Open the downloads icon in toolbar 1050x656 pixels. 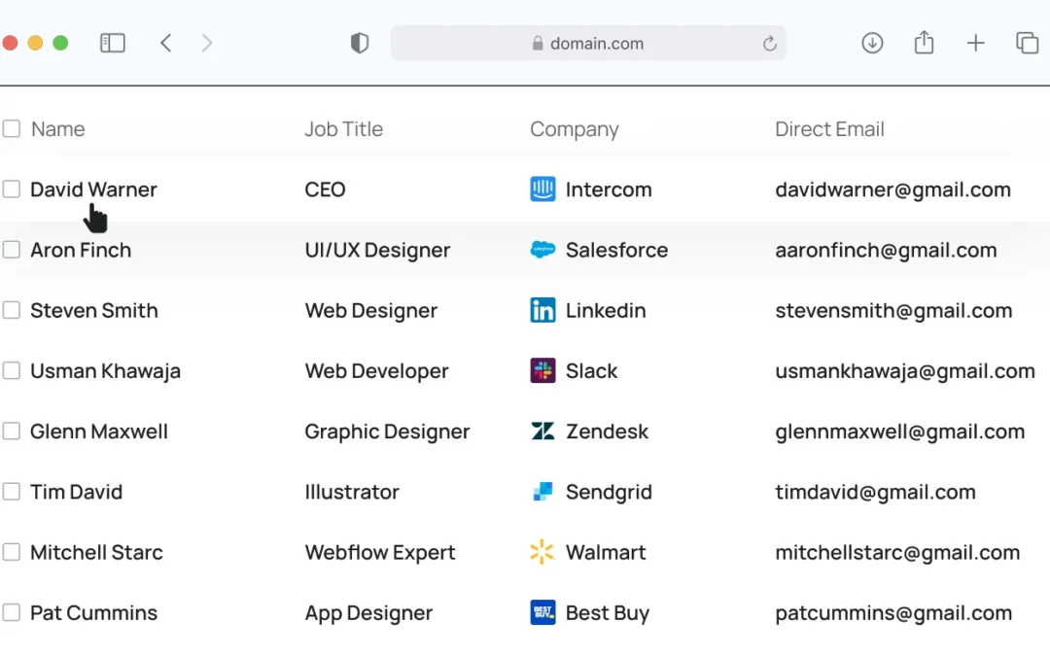tap(872, 43)
